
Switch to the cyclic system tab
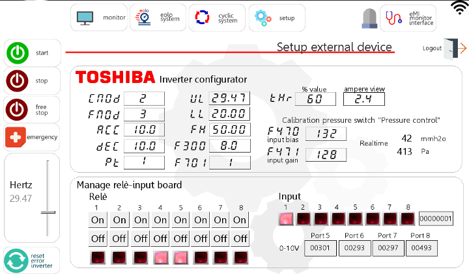[217, 18]
